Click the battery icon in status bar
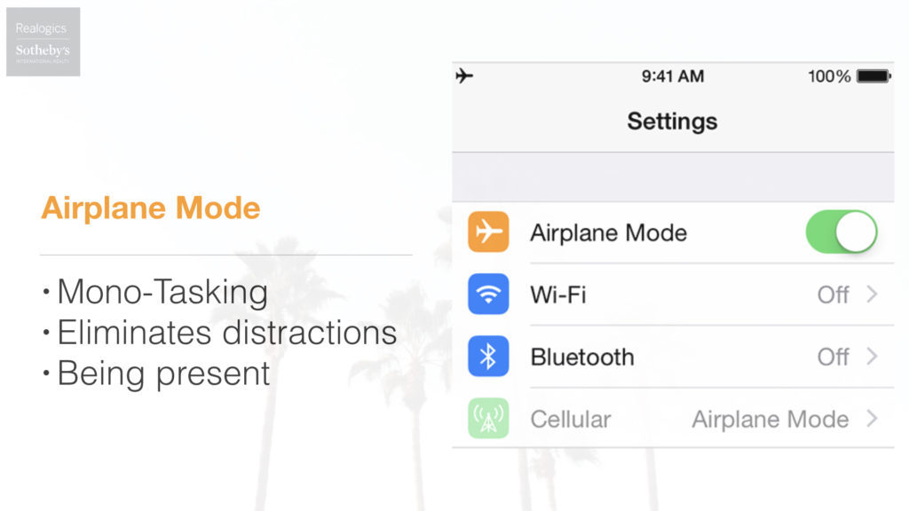Image resolution: width=909 pixels, height=511 pixels. coord(873,76)
